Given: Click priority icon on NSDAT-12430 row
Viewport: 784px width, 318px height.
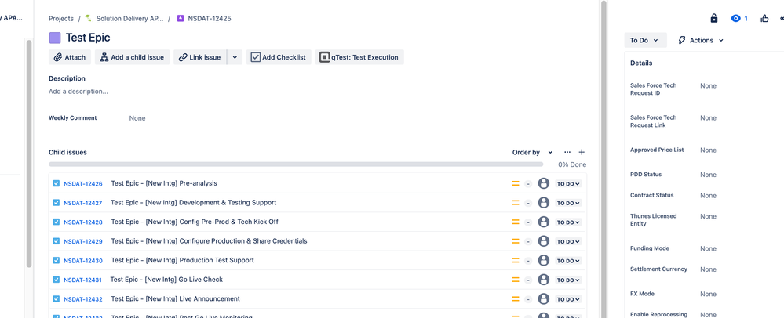Looking at the screenshot, I should (x=516, y=261).
